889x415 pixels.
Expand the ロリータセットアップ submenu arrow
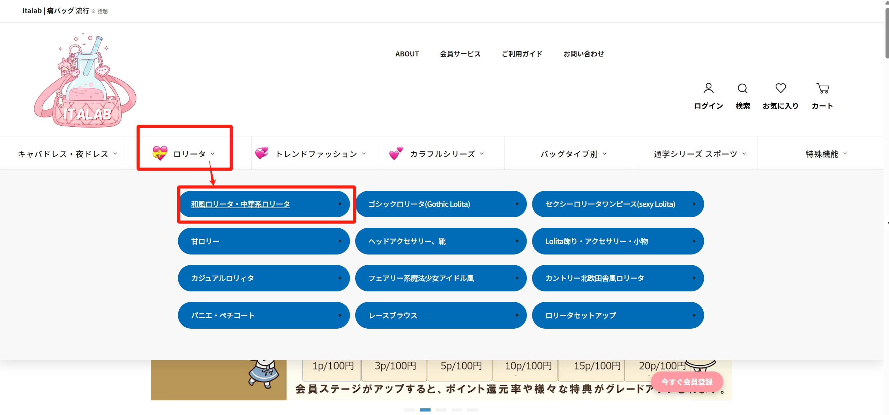pyautogui.click(x=694, y=315)
